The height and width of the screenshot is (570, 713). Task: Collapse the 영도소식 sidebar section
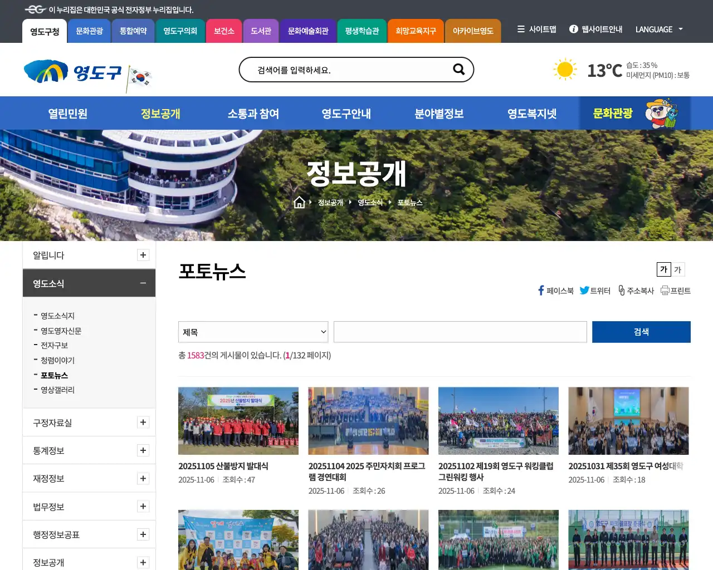point(143,283)
